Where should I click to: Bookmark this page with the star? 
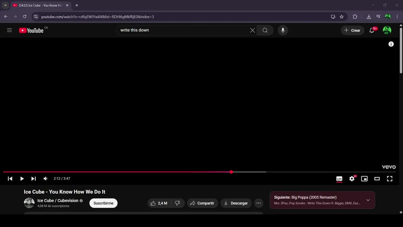pyautogui.click(x=342, y=17)
